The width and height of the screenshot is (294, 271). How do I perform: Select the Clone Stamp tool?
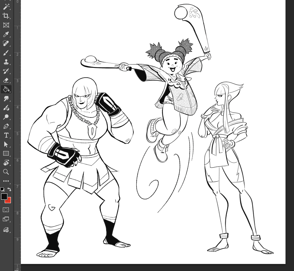coord(6,62)
